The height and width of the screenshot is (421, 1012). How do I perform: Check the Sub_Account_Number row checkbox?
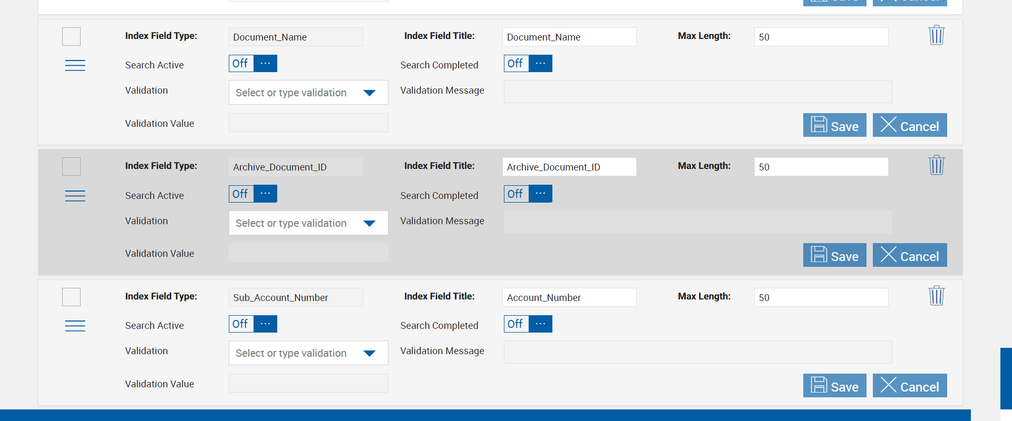72,297
